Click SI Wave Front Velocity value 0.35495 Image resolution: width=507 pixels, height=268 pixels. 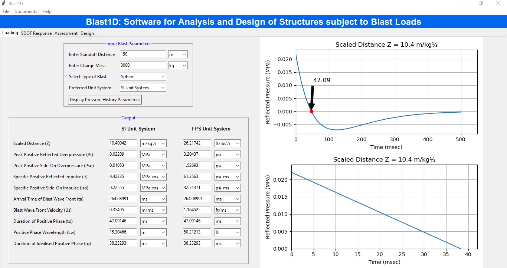click(x=122, y=210)
